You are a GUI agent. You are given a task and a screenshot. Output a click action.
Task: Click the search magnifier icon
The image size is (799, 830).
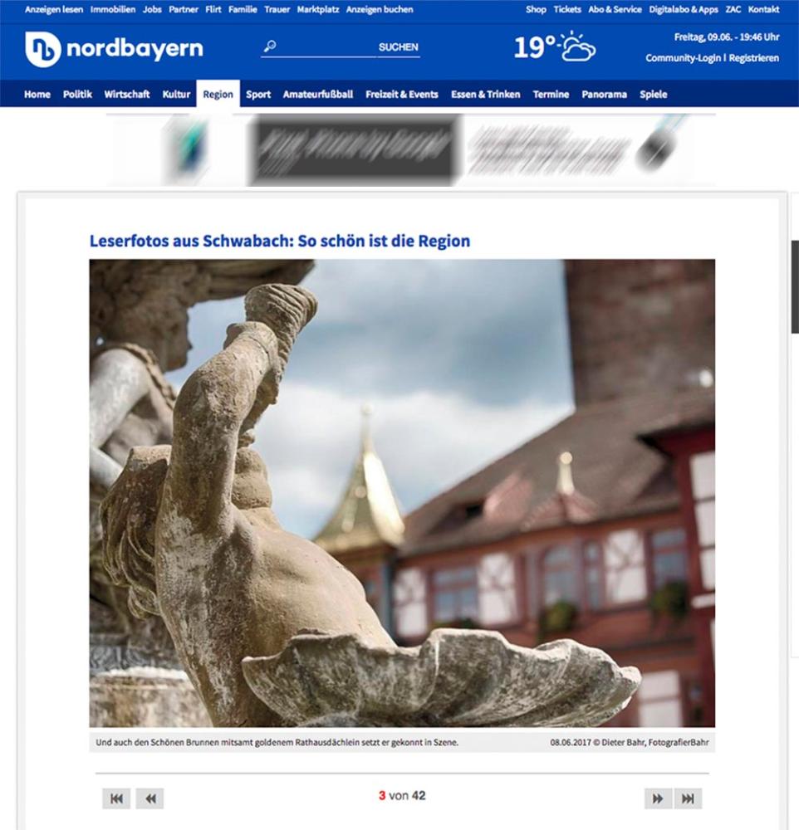pyautogui.click(x=269, y=47)
